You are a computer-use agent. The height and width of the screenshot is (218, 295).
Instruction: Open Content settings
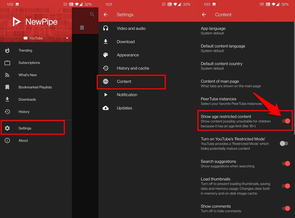[147, 81]
